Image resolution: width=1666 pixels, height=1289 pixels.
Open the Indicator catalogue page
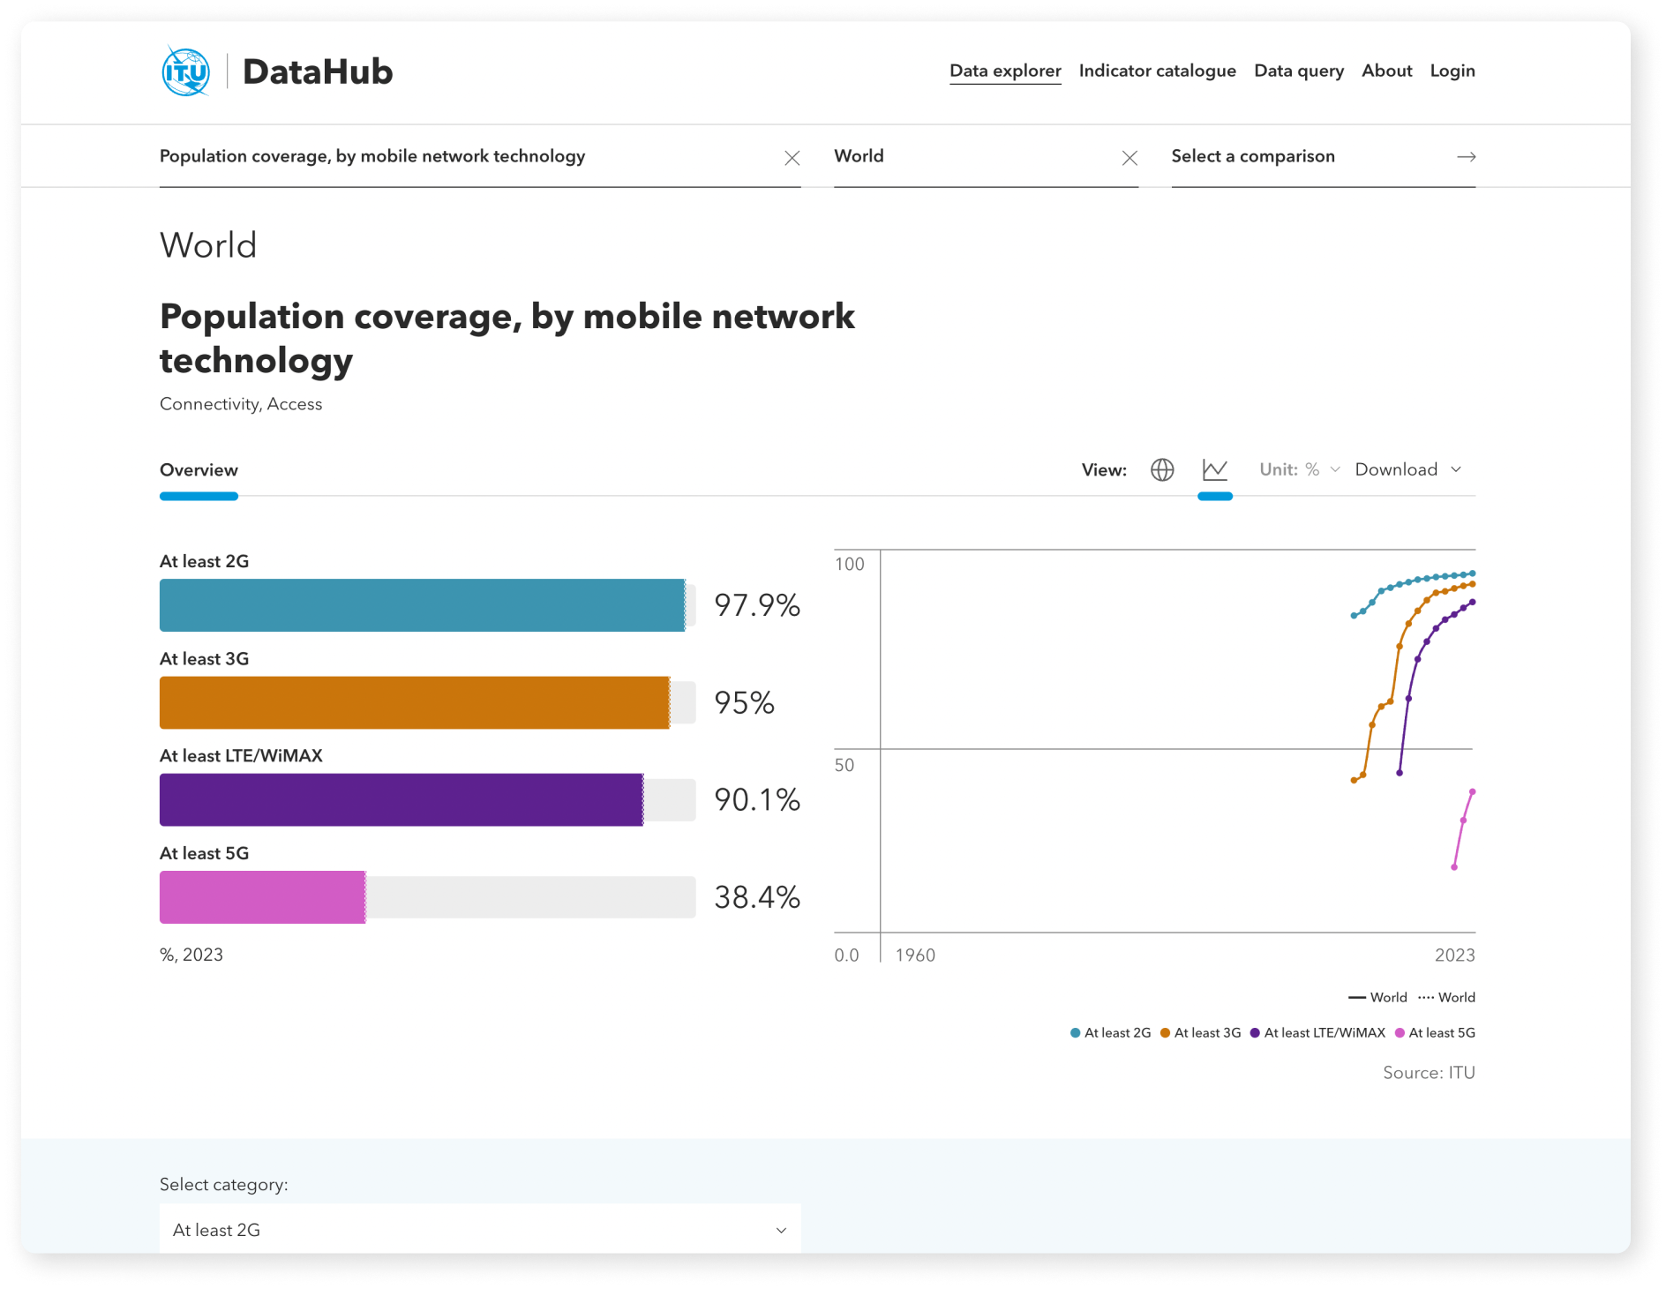[x=1158, y=71]
